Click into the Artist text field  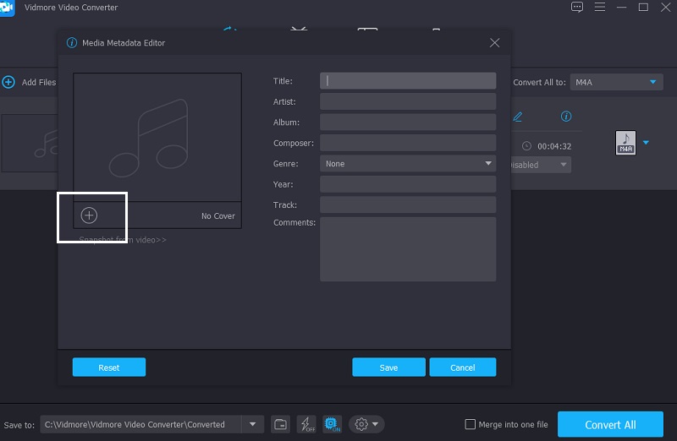(407, 101)
